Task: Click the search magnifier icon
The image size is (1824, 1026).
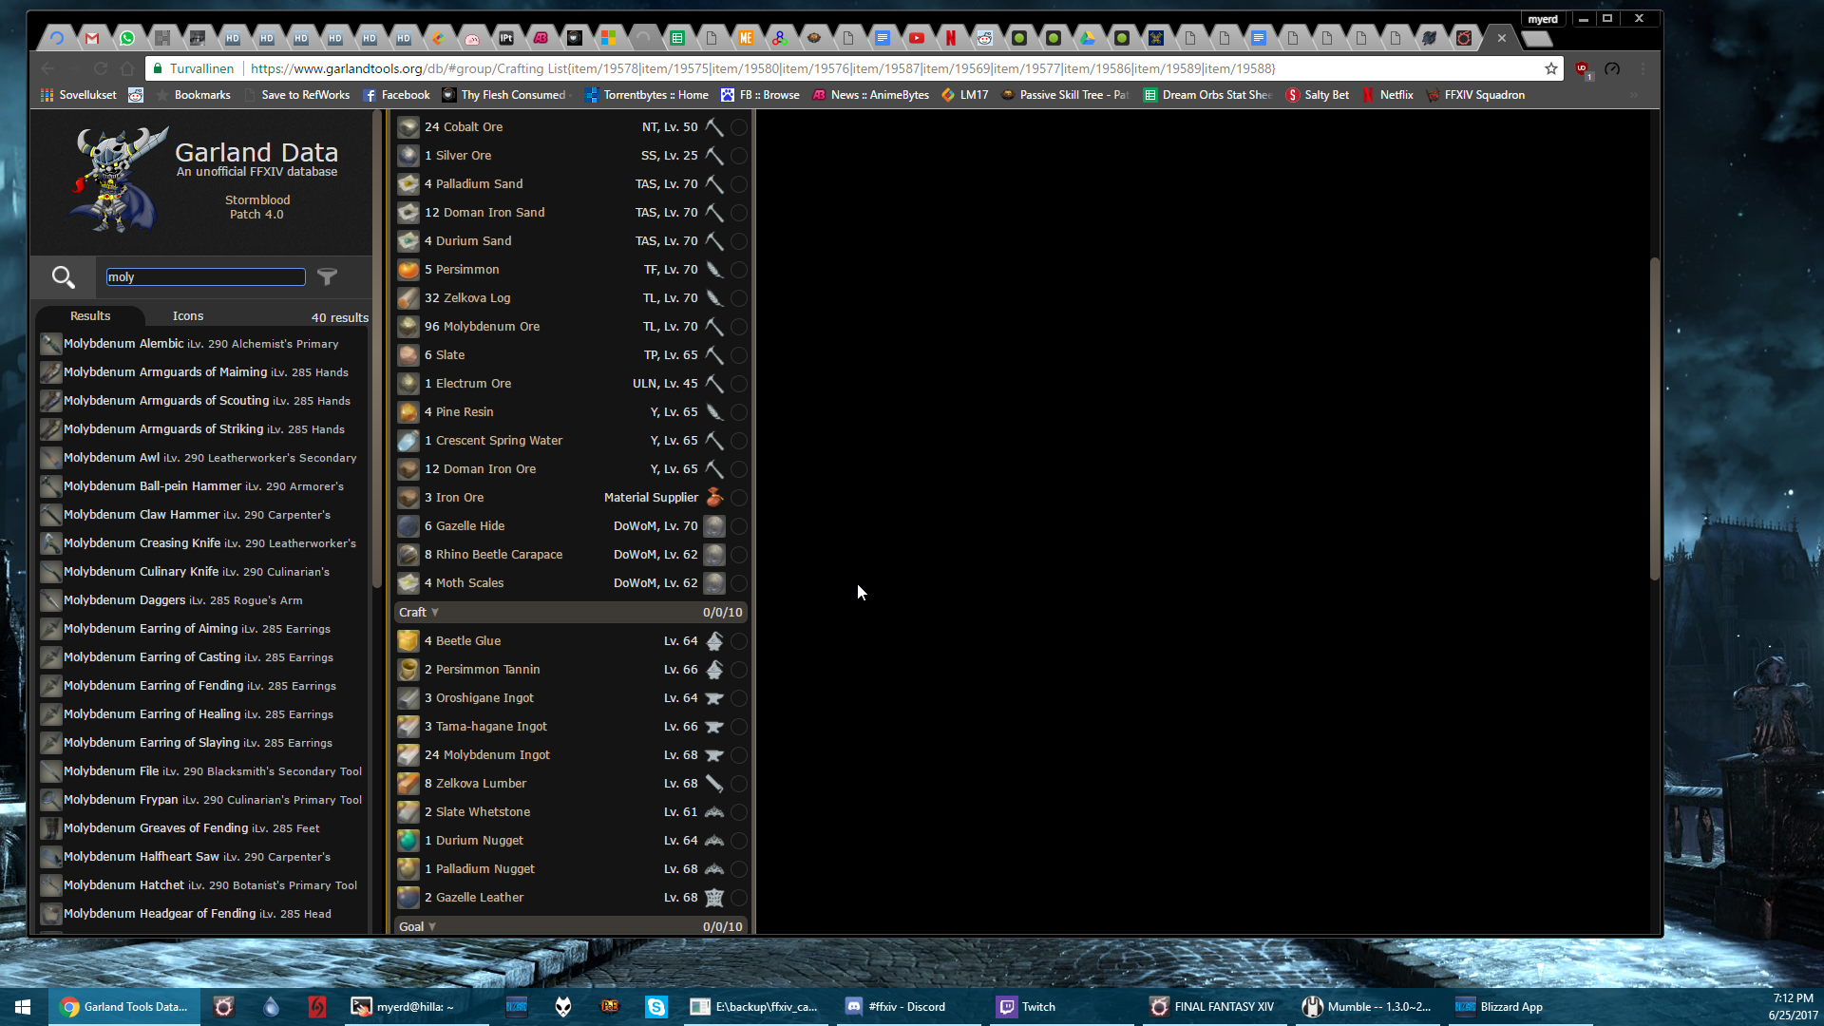Action: coord(63,276)
